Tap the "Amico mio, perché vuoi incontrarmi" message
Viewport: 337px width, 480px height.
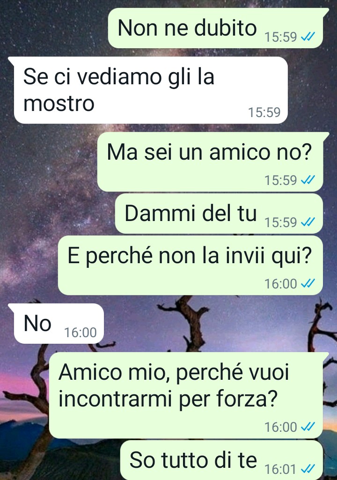(x=187, y=396)
